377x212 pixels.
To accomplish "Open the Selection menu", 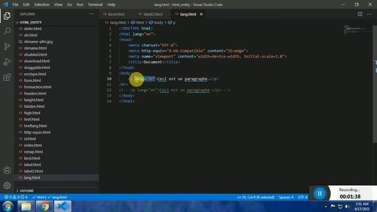I will click(x=42, y=5).
